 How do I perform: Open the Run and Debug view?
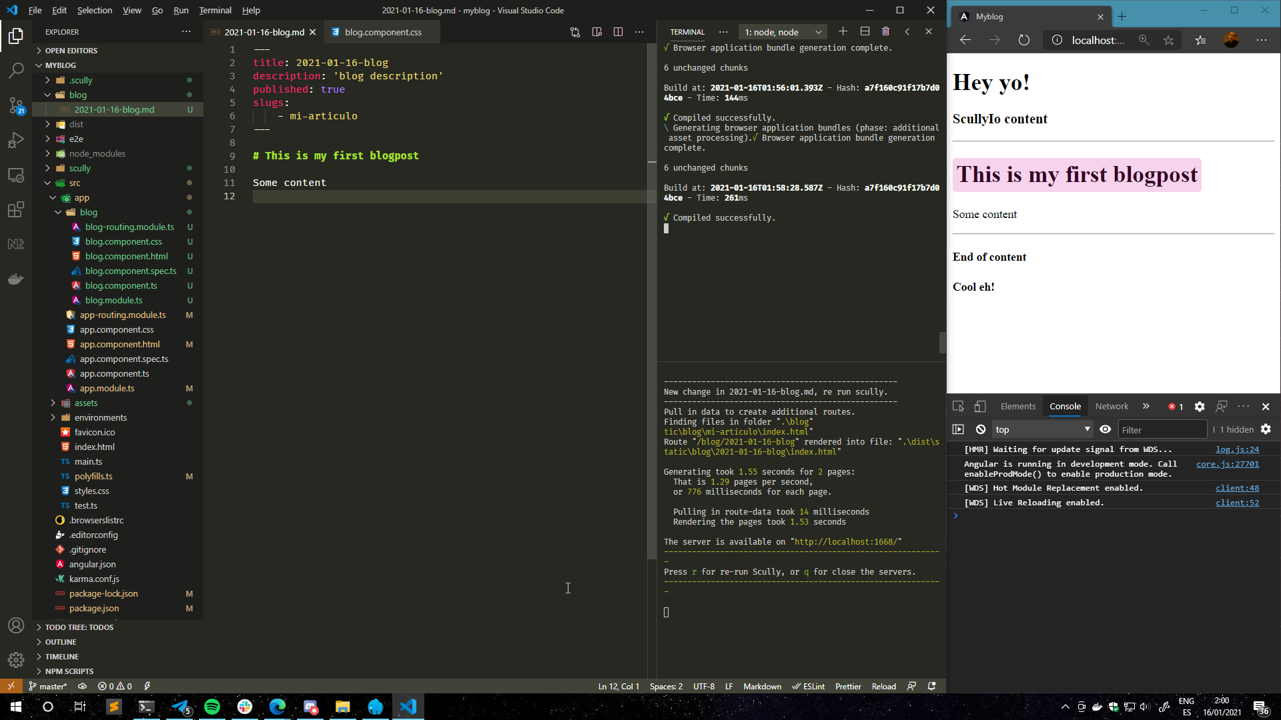[x=16, y=140]
